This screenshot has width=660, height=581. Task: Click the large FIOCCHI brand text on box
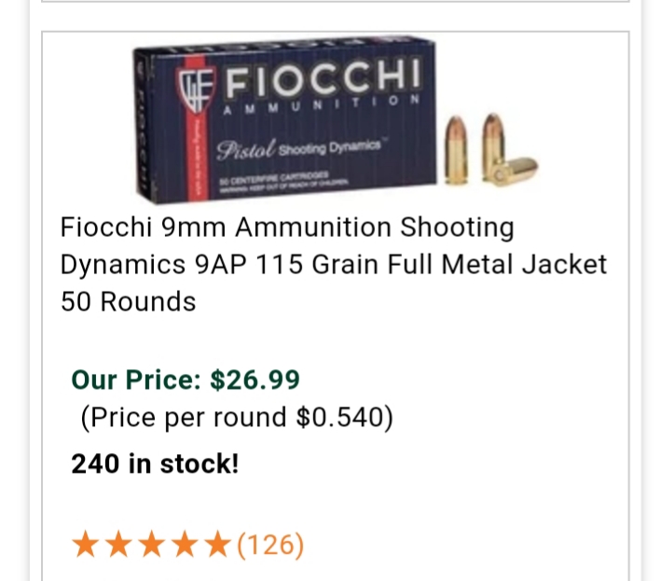tap(323, 78)
